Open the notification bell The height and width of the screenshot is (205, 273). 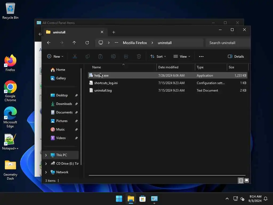(266, 199)
